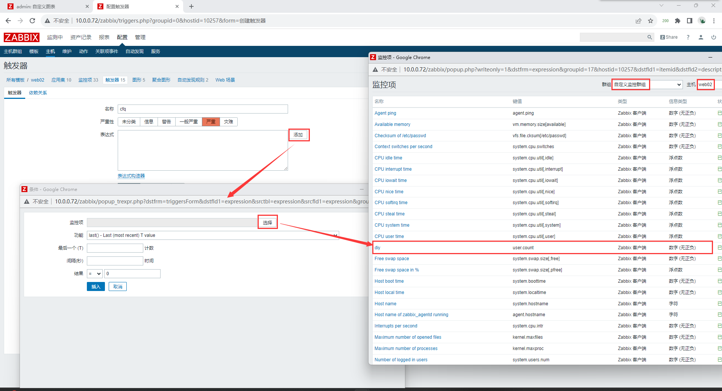This screenshot has width=722, height=391.
Task: Open 监控项 33 link
Action: [88, 80]
